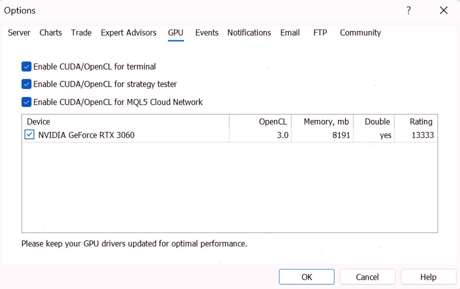
Task: Switch to the Server tab
Action: (19, 33)
